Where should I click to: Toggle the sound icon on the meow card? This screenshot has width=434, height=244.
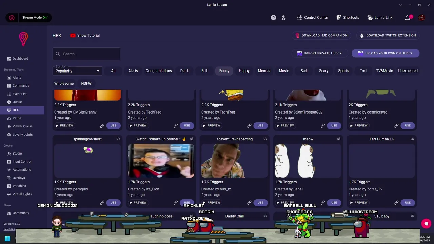pyautogui.click(x=339, y=139)
